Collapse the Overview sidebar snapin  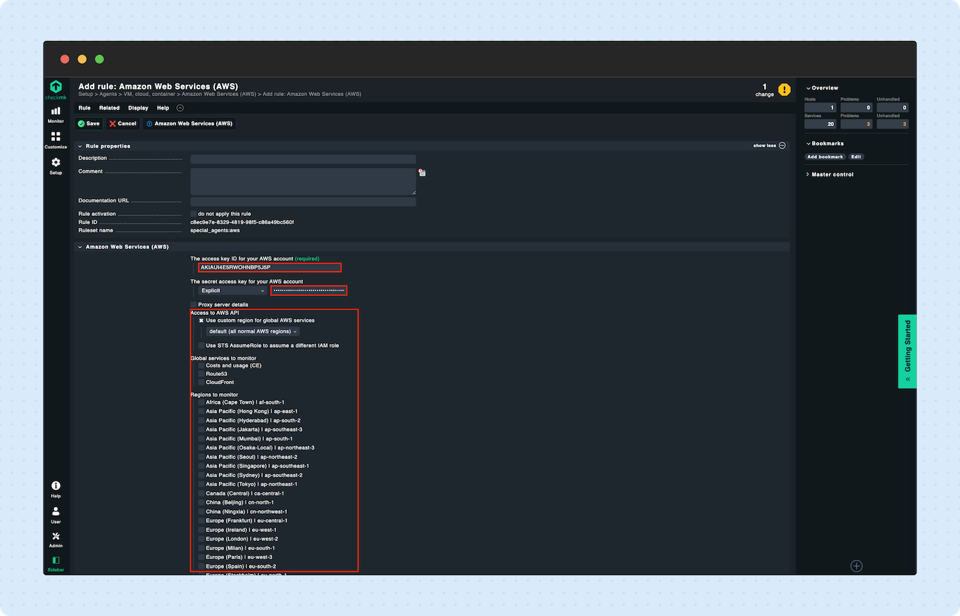[x=808, y=88]
